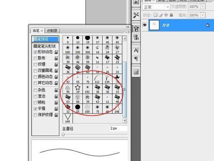Toggle the lock icon beside 平滑
The height and width of the screenshot is (161, 214).
[56, 109]
